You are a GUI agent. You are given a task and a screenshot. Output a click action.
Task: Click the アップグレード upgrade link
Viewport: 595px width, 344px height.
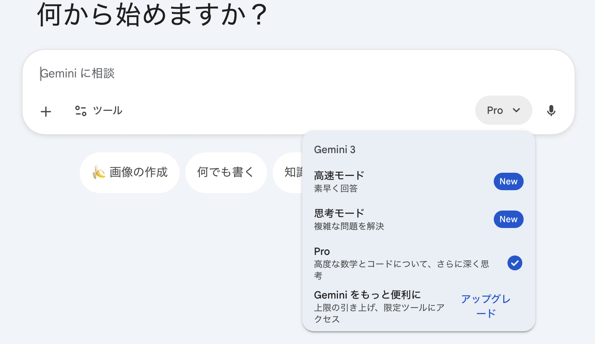(x=486, y=306)
